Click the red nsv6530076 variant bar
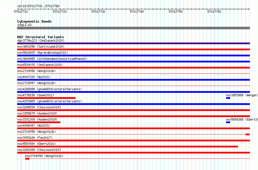This screenshot has width=258, height=170. tap(133, 68)
